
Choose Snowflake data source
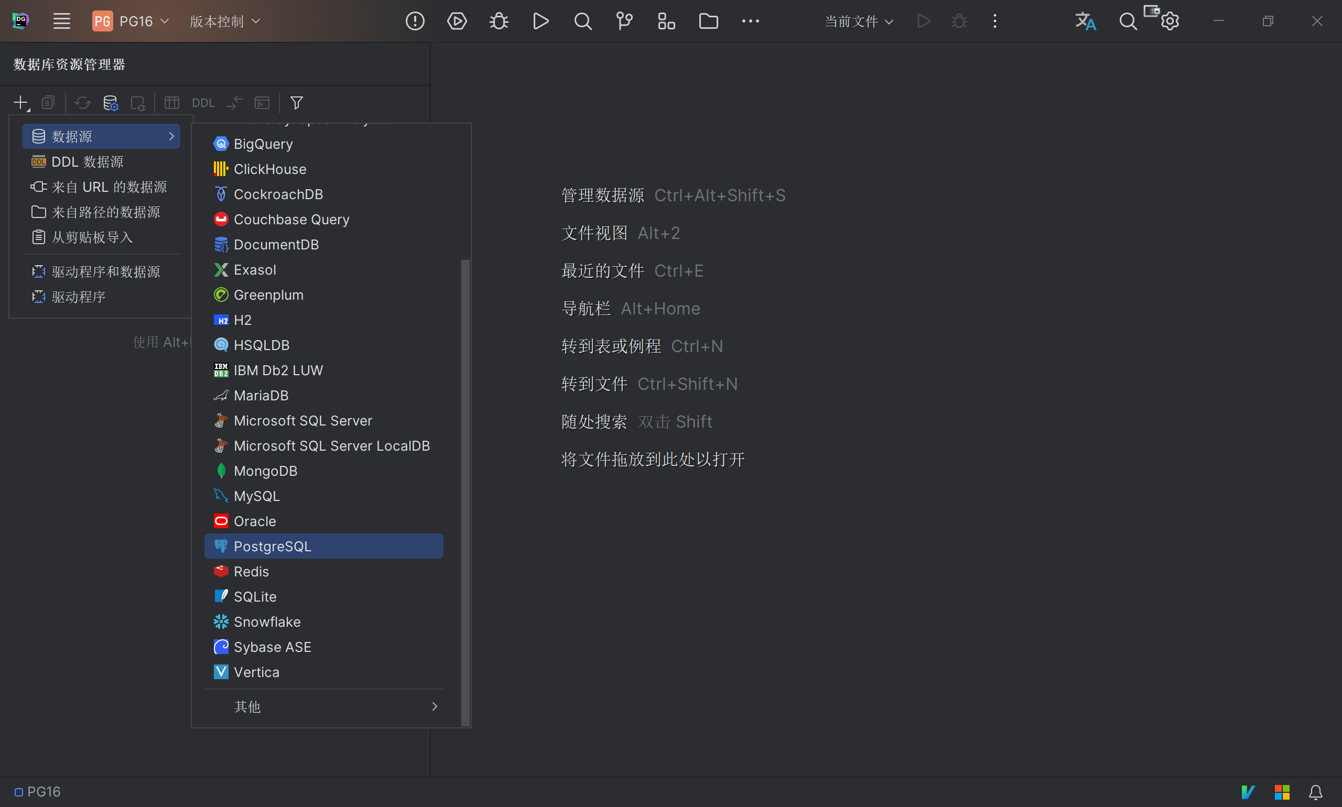click(323, 621)
